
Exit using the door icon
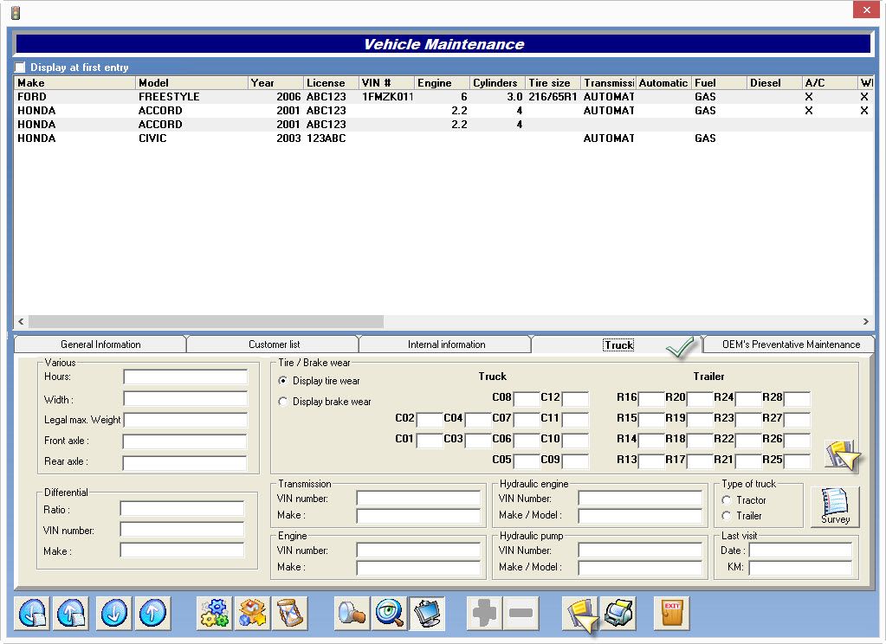click(x=672, y=613)
